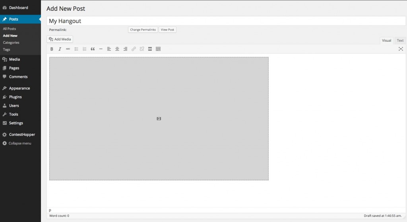Toggle the toolbar kitchen sink

tap(158, 49)
